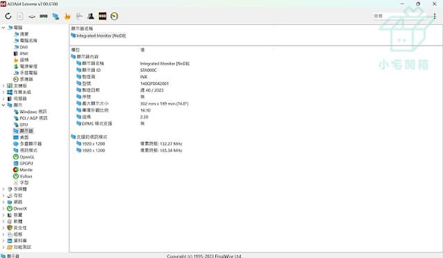Click the person silhouette toolbar icon
The height and width of the screenshot is (258, 443).
tap(91, 16)
